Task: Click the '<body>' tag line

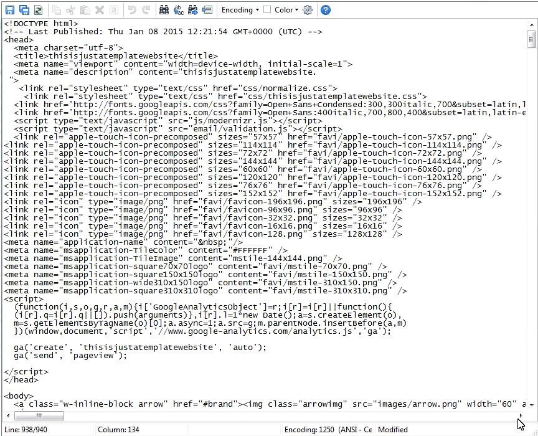Action: pyautogui.click(x=19, y=396)
